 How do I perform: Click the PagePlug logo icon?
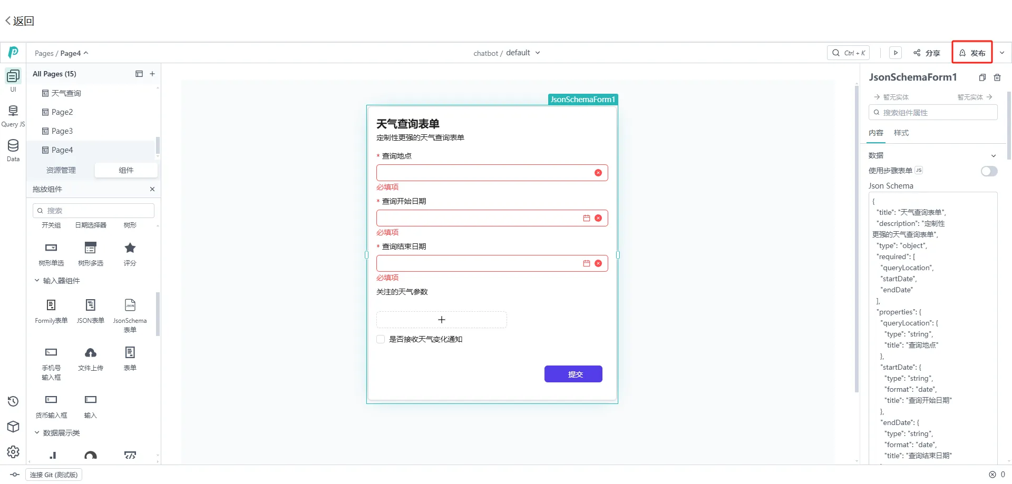[13, 52]
